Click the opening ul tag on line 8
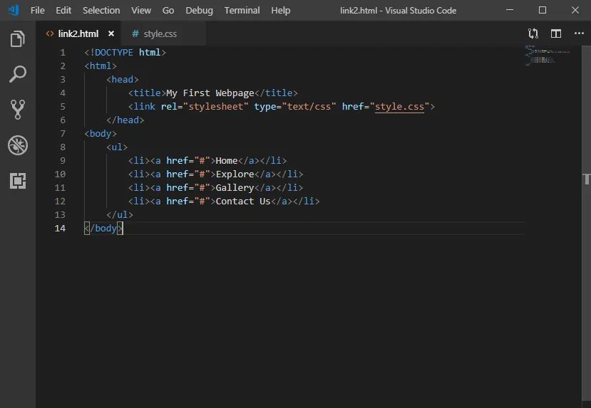591x408 pixels. [x=117, y=147]
